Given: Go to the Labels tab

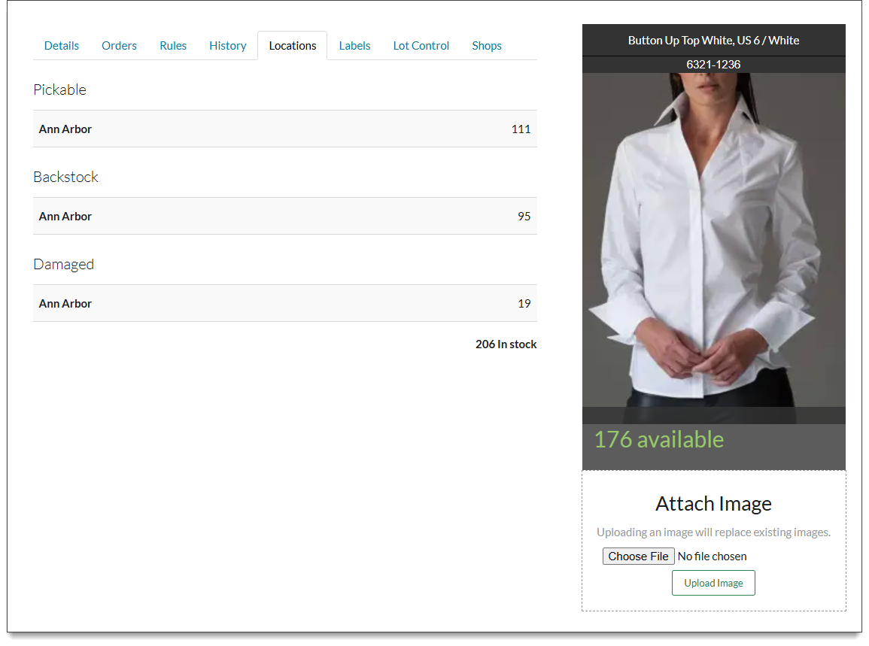Looking at the screenshot, I should (354, 46).
